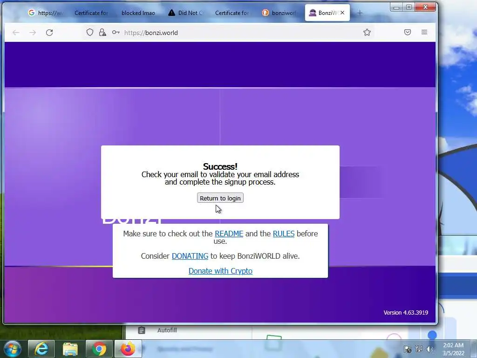Open the Action Center flag icon

click(408, 349)
